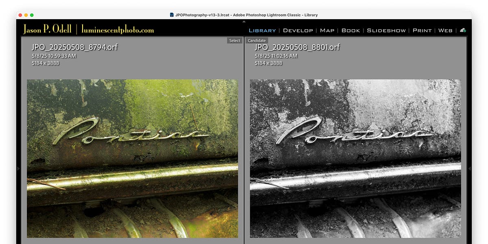This screenshot has height=244, width=488.
Task: Open the Slideshow module
Action: pyautogui.click(x=386, y=30)
